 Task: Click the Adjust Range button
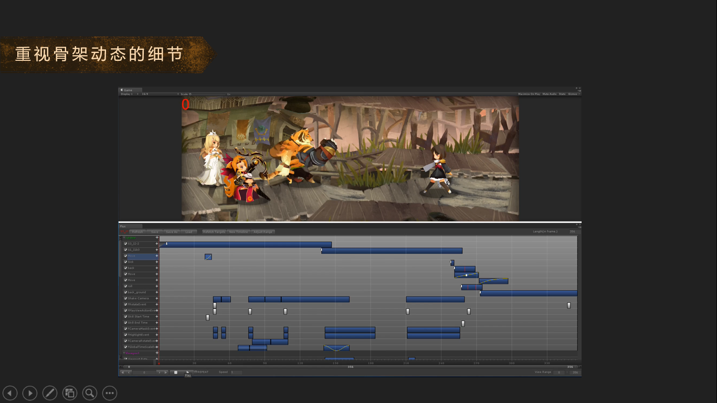[263, 232]
